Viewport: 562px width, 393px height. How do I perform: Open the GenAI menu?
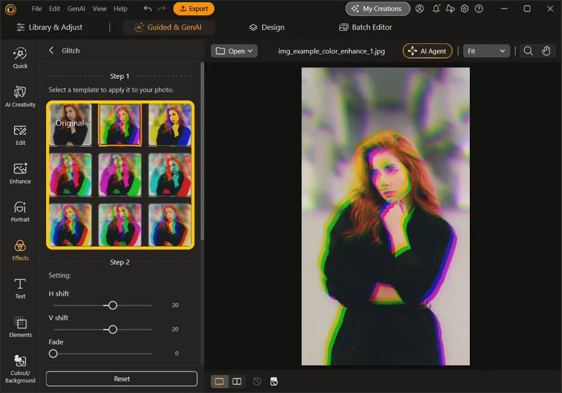pos(76,8)
